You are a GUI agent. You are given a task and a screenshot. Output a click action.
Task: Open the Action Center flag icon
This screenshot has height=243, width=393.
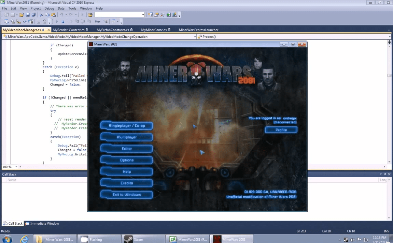(359, 240)
